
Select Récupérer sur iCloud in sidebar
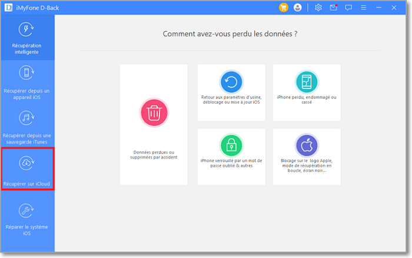pyautogui.click(x=27, y=170)
